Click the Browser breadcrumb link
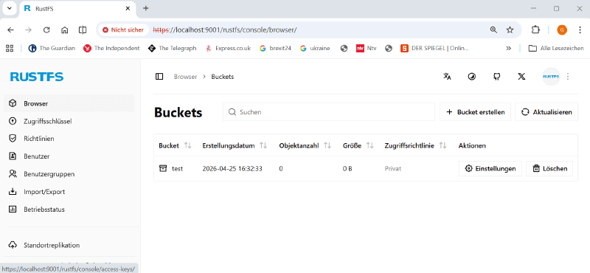 [x=185, y=77]
